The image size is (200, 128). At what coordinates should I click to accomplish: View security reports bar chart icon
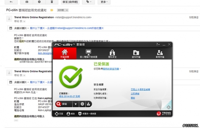click(88, 104)
